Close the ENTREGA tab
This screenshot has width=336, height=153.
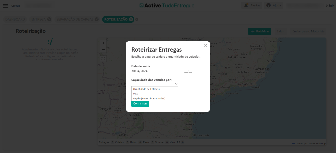pos(49,19)
